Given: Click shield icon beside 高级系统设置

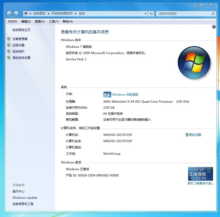Looking at the screenshot, I should point(9,58).
